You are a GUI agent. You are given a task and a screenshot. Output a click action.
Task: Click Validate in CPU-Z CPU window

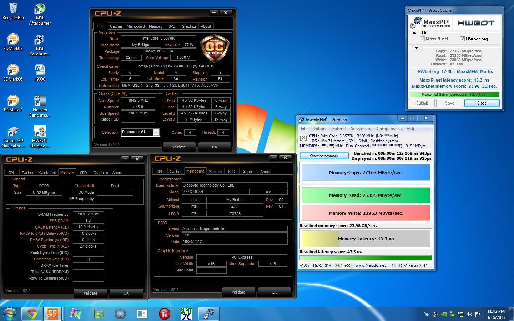point(179,147)
